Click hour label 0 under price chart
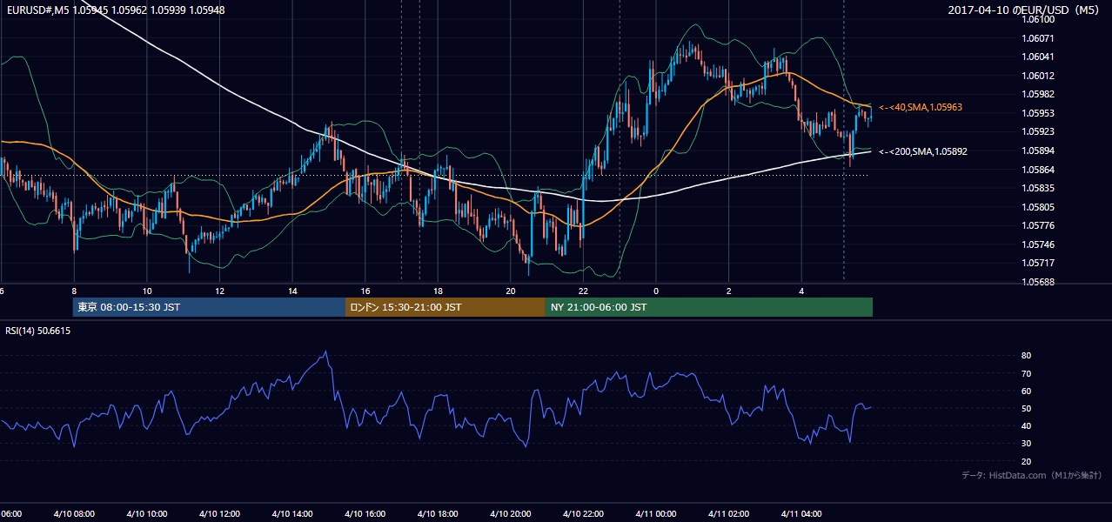The height and width of the screenshot is (522, 1112). (656, 291)
